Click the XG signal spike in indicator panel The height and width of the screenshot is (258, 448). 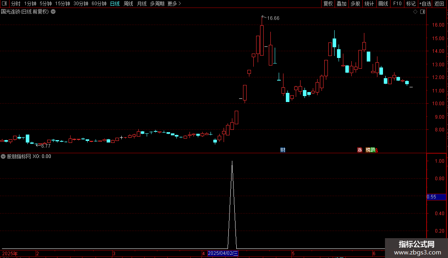coord(232,205)
